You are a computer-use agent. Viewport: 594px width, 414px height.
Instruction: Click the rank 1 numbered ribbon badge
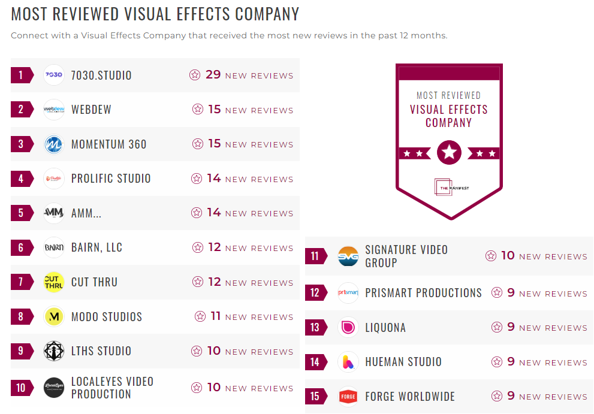19,75
